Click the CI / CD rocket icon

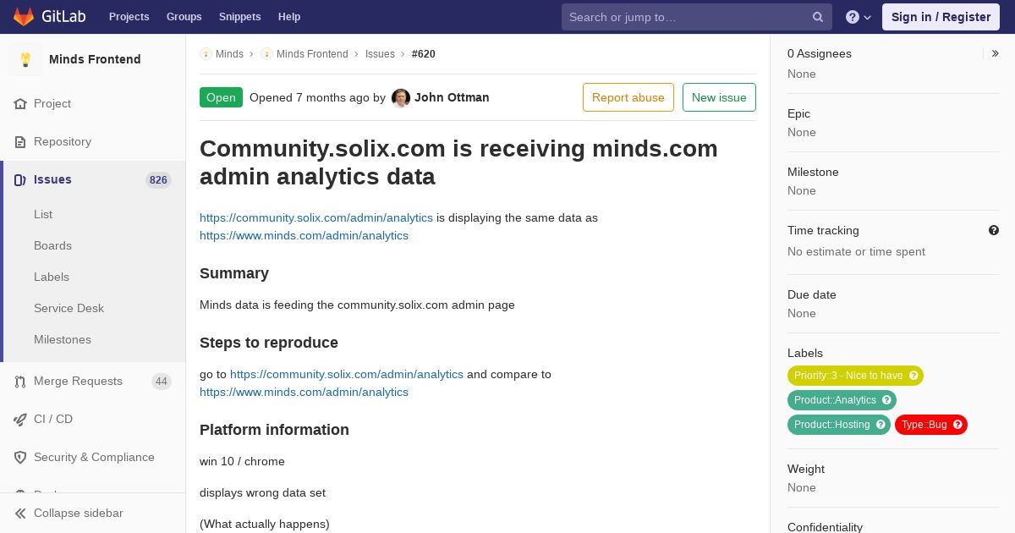[20, 419]
